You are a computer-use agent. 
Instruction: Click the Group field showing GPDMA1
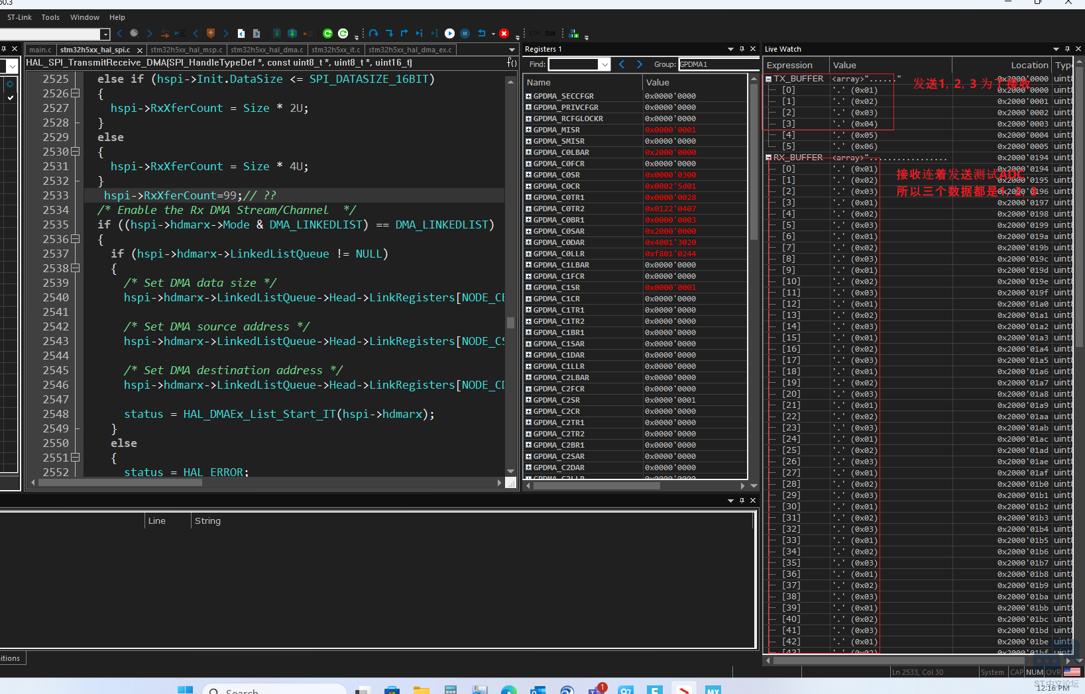point(718,64)
